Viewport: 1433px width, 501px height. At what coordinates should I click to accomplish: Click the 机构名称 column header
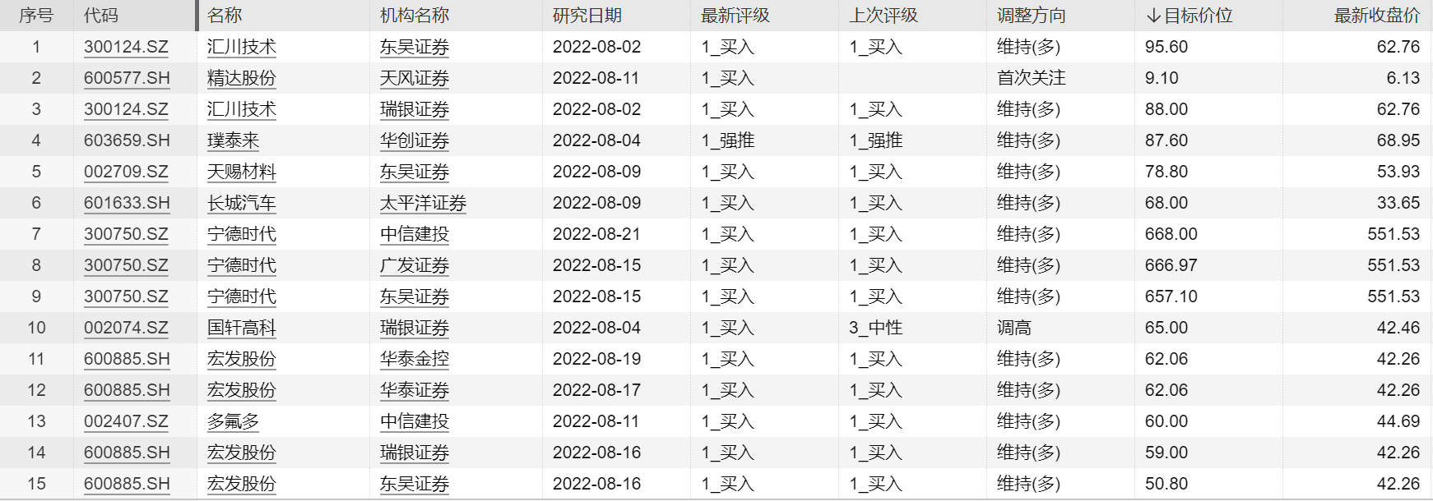pos(415,16)
